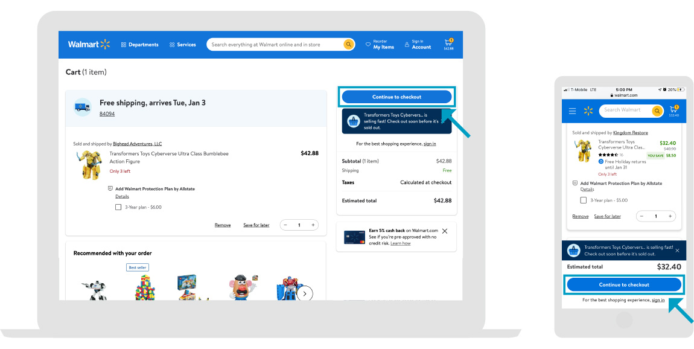This screenshot has width=694, height=349.
Task: Increase quantity with plus on phone
Action: pyautogui.click(x=670, y=216)
